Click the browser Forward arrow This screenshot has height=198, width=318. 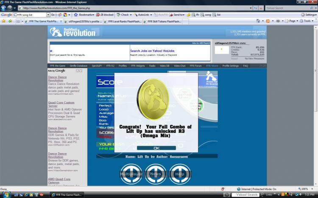[9, 8]
